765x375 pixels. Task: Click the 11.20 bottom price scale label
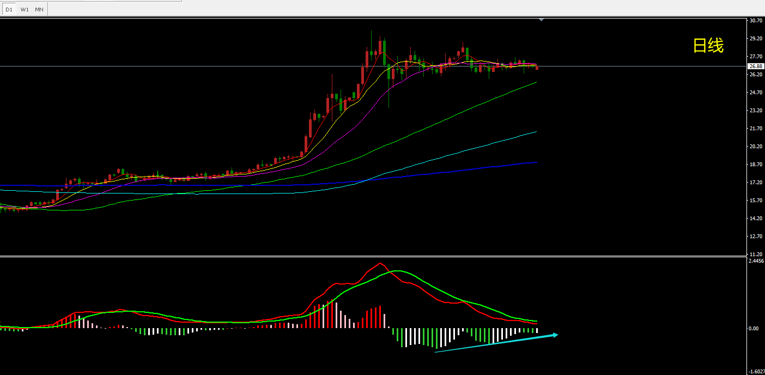click(x=755, y=255)
